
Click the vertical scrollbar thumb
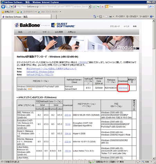pyautogui.click(x=154, y=35)
